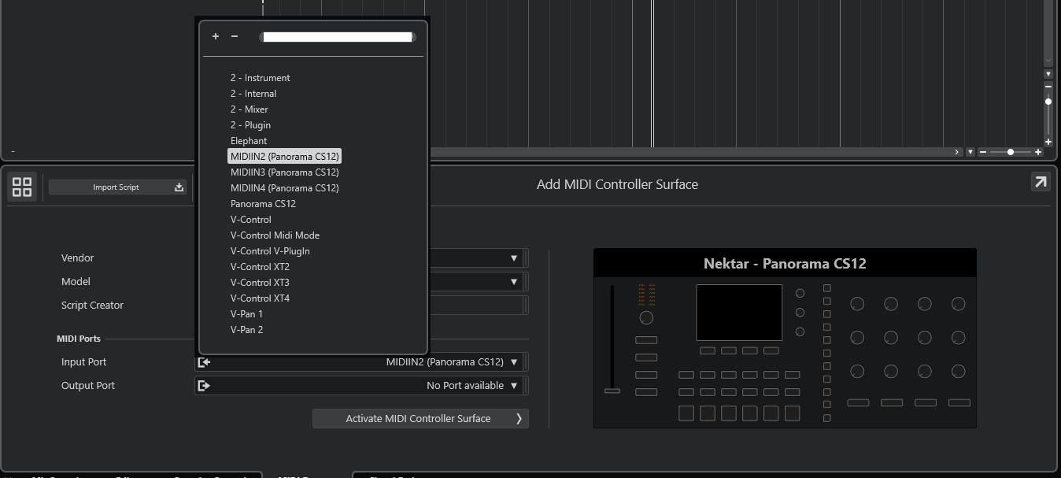Click vertical zoom minus icon

point(1048,85)
